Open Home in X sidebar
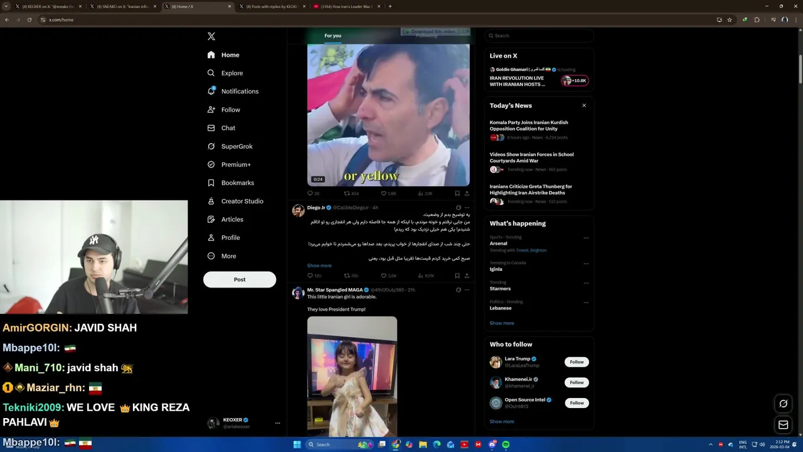 tap(223, 55)
